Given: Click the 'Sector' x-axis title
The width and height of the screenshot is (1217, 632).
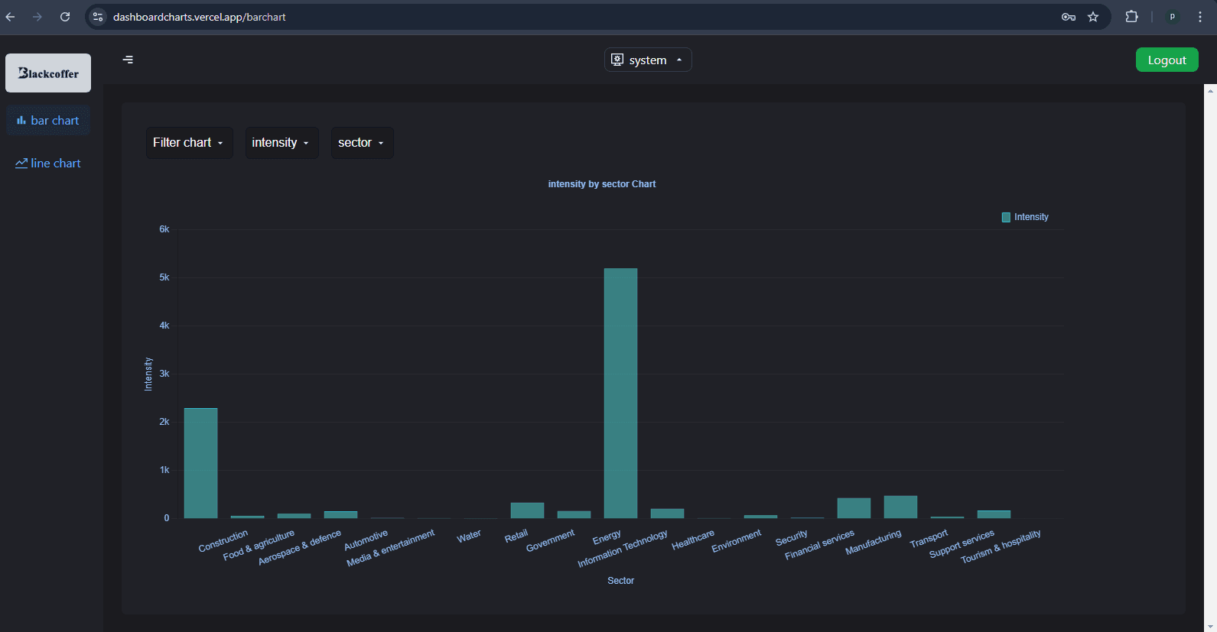Looking at the screenshot, I should [620, 581].
